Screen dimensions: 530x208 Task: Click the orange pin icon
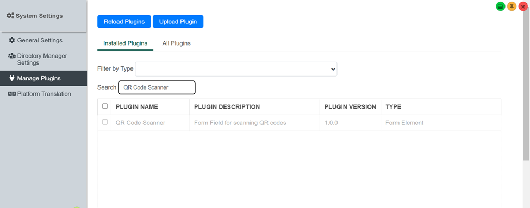(512, 7)
